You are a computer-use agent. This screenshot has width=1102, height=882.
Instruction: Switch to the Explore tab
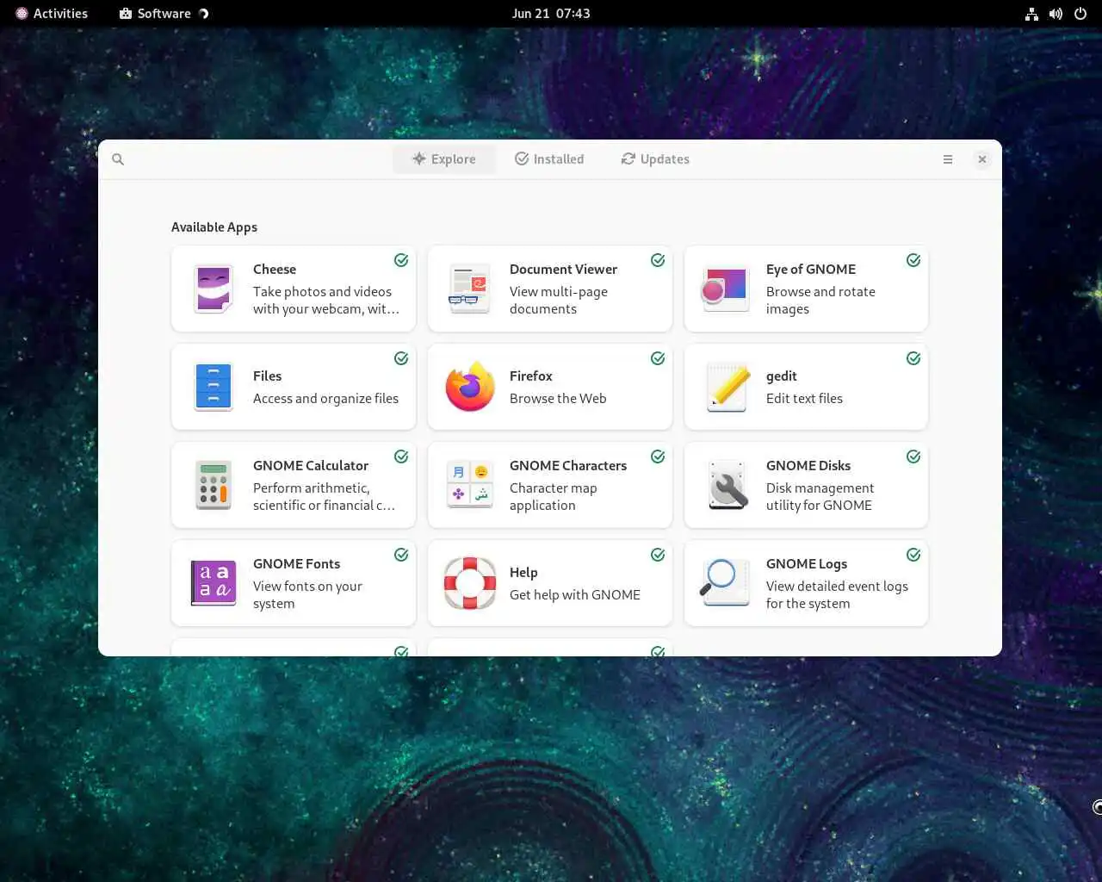(444, 159)
